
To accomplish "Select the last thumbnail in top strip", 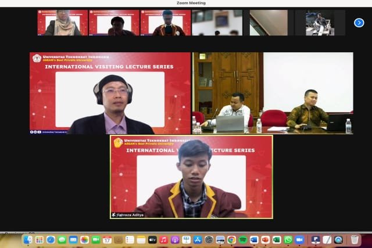I will [319, 23].
